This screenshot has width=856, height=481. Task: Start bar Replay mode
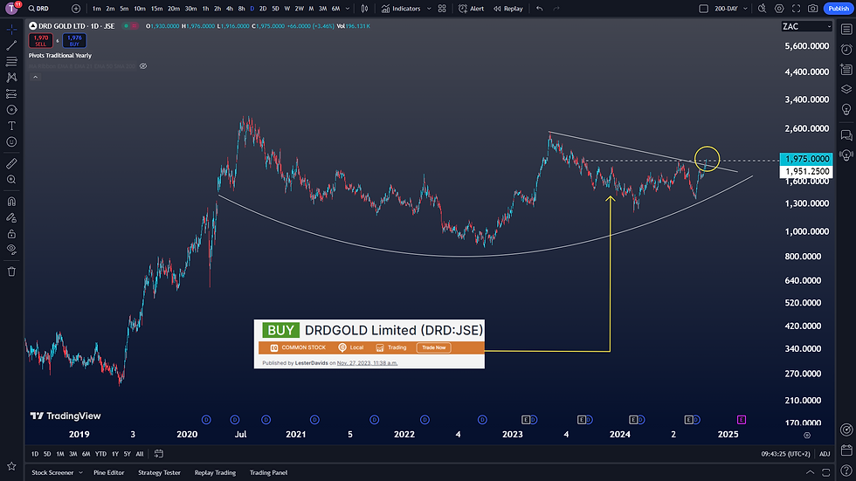[508, 8]
